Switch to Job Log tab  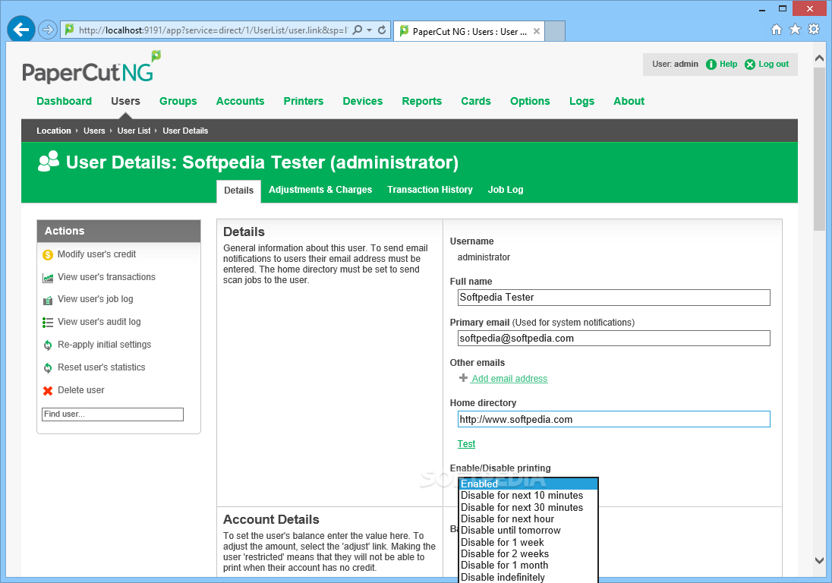(x=505, y=189)
